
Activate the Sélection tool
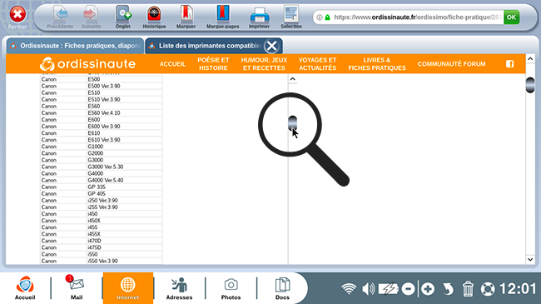pos(291,17)
